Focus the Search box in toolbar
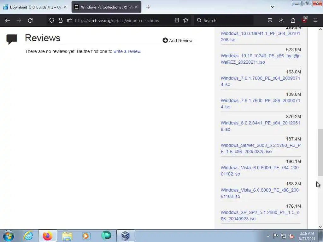 point(224,20)
